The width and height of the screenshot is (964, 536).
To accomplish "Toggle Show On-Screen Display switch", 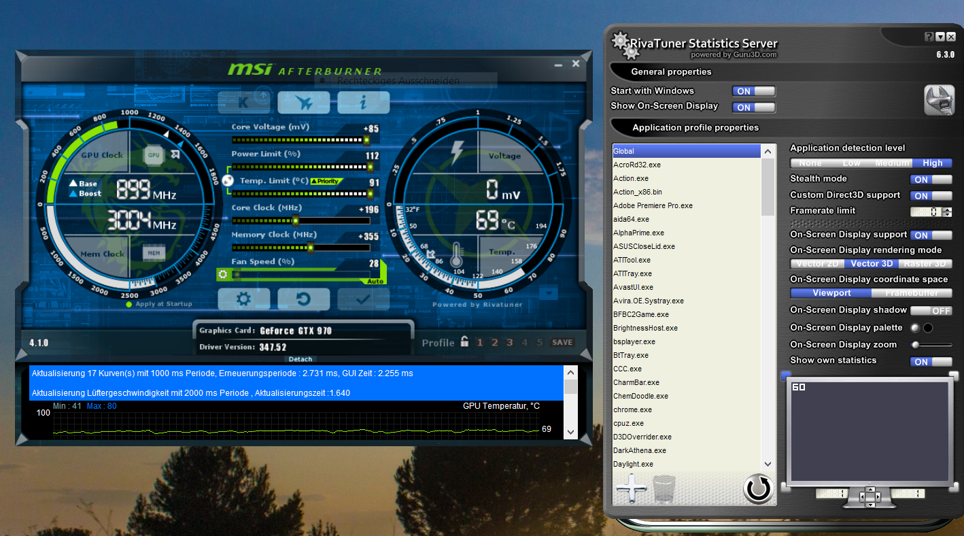I will (x=753, y=107).
